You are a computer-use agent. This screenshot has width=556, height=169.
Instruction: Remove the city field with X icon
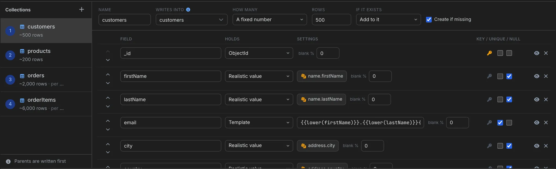tap(546, 146)
